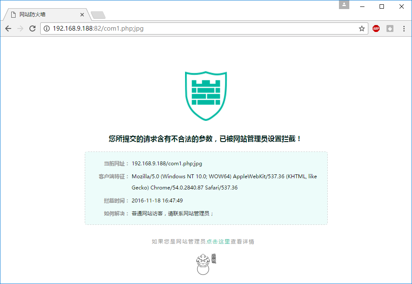The height and width of the screenshot is (284, 412).
Task: Open a new tab with the blank tab button
Action: (x=98, y=15)
